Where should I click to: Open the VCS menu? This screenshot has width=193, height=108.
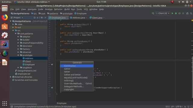pos(86,9)
